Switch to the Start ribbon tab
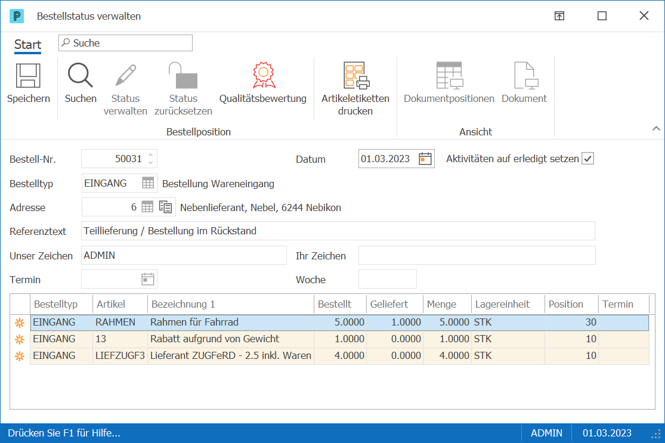The image size is (665, 443). (27, 45)
